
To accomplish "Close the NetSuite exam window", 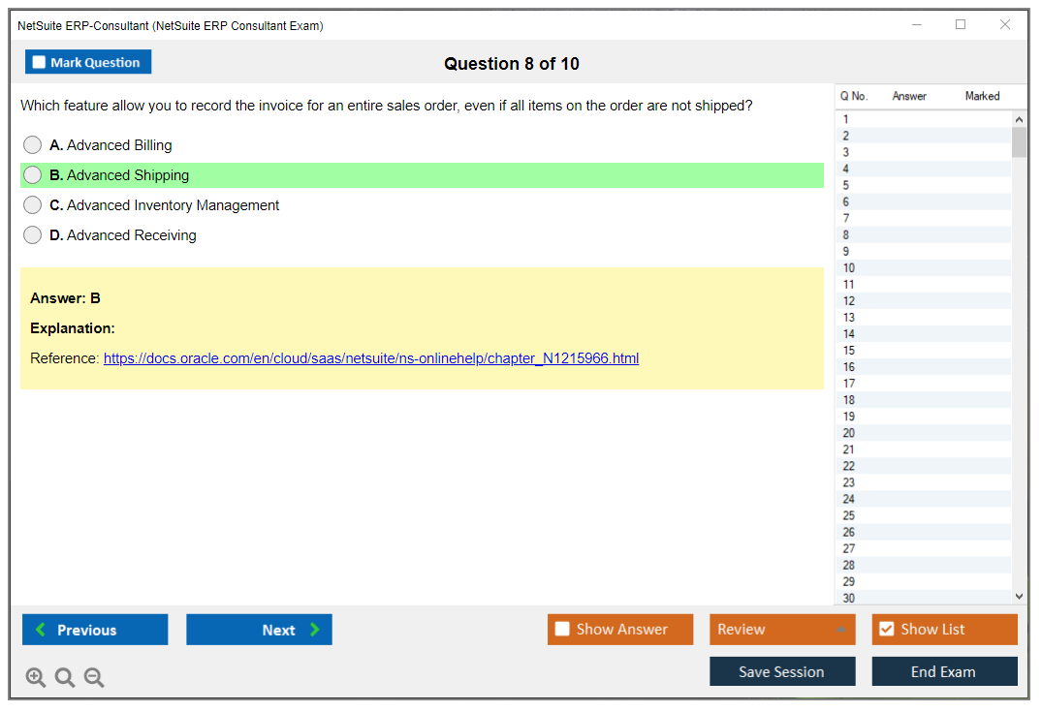I will pyautogui.click(x=1005, y=24).
